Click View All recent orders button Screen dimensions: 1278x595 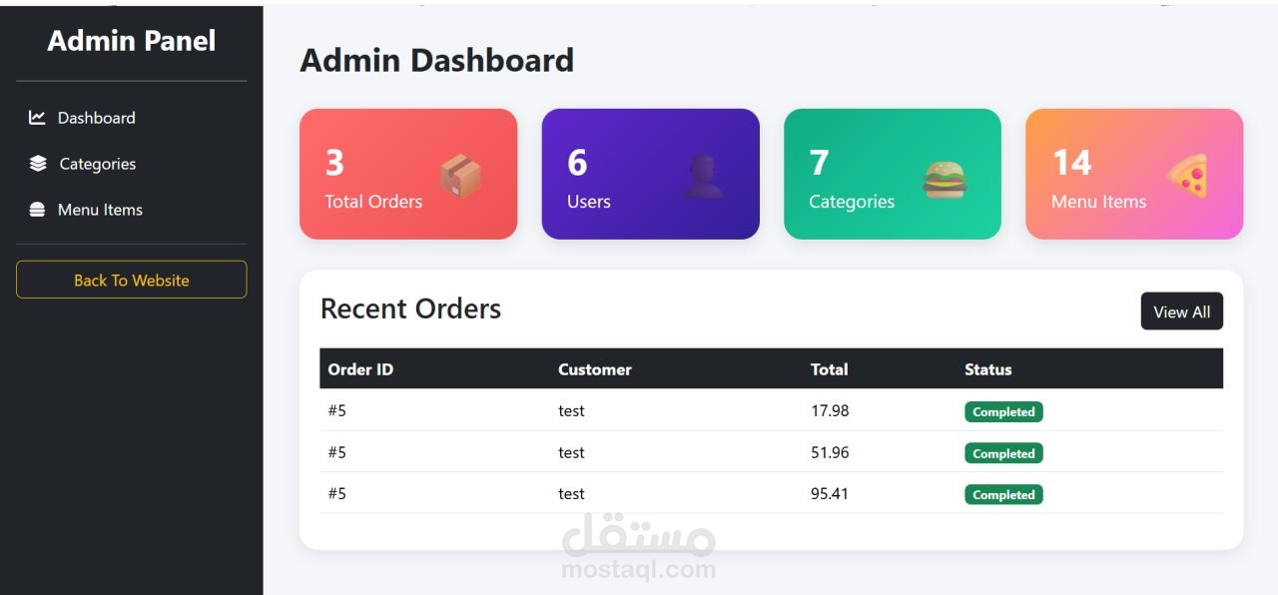pyautogui.click(x=1182, y=311)
